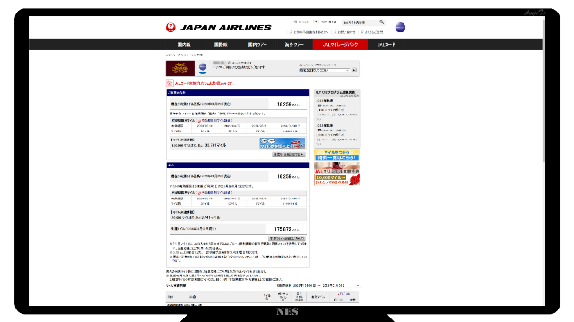
Task: Click the red notice icon below member card
Action: point(170,83)
